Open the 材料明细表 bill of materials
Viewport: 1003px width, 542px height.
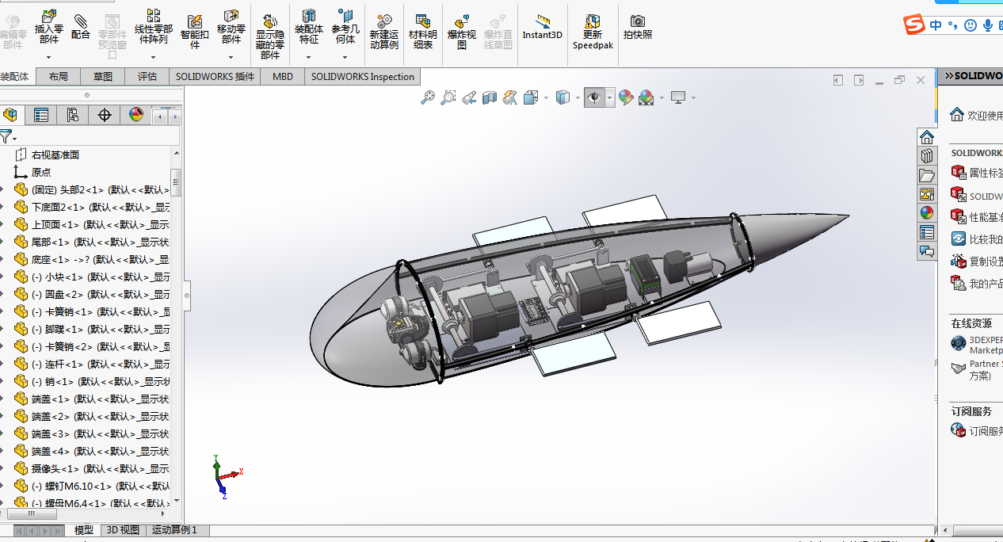422,30
